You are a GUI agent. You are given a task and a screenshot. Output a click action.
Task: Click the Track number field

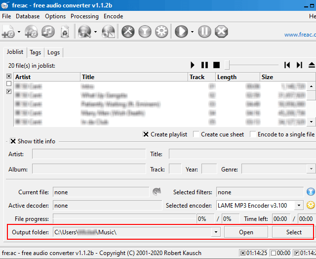(175, 169)
